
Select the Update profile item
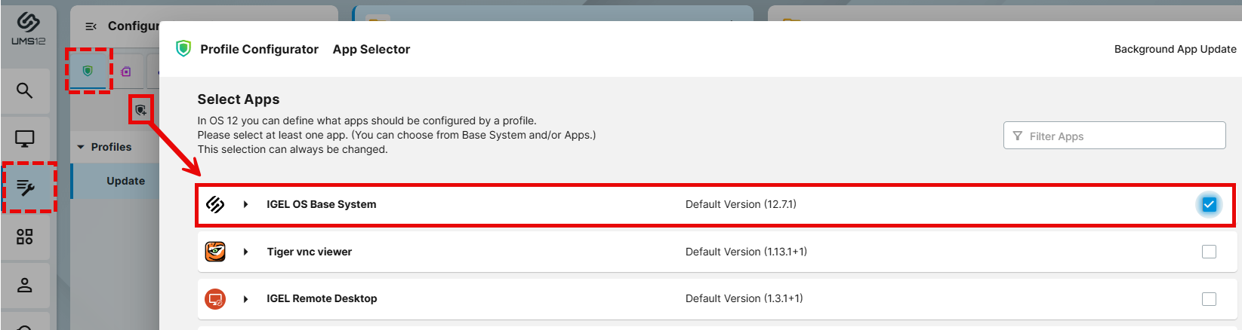coord(125,181)
